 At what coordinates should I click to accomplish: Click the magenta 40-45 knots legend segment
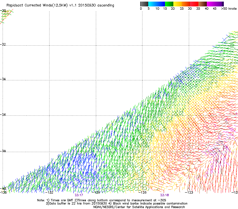pos(211,4)
